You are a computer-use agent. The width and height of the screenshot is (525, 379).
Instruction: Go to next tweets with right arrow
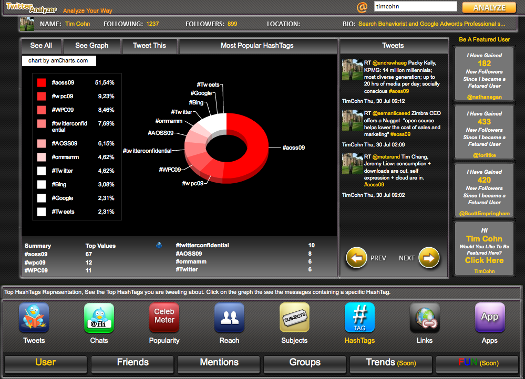click(x=429, y=258)
